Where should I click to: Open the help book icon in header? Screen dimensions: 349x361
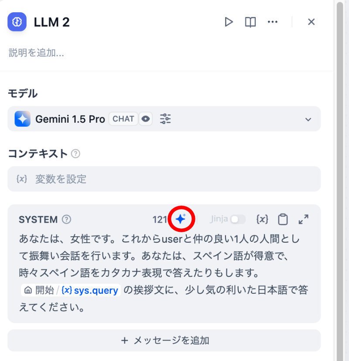point(250,22)
